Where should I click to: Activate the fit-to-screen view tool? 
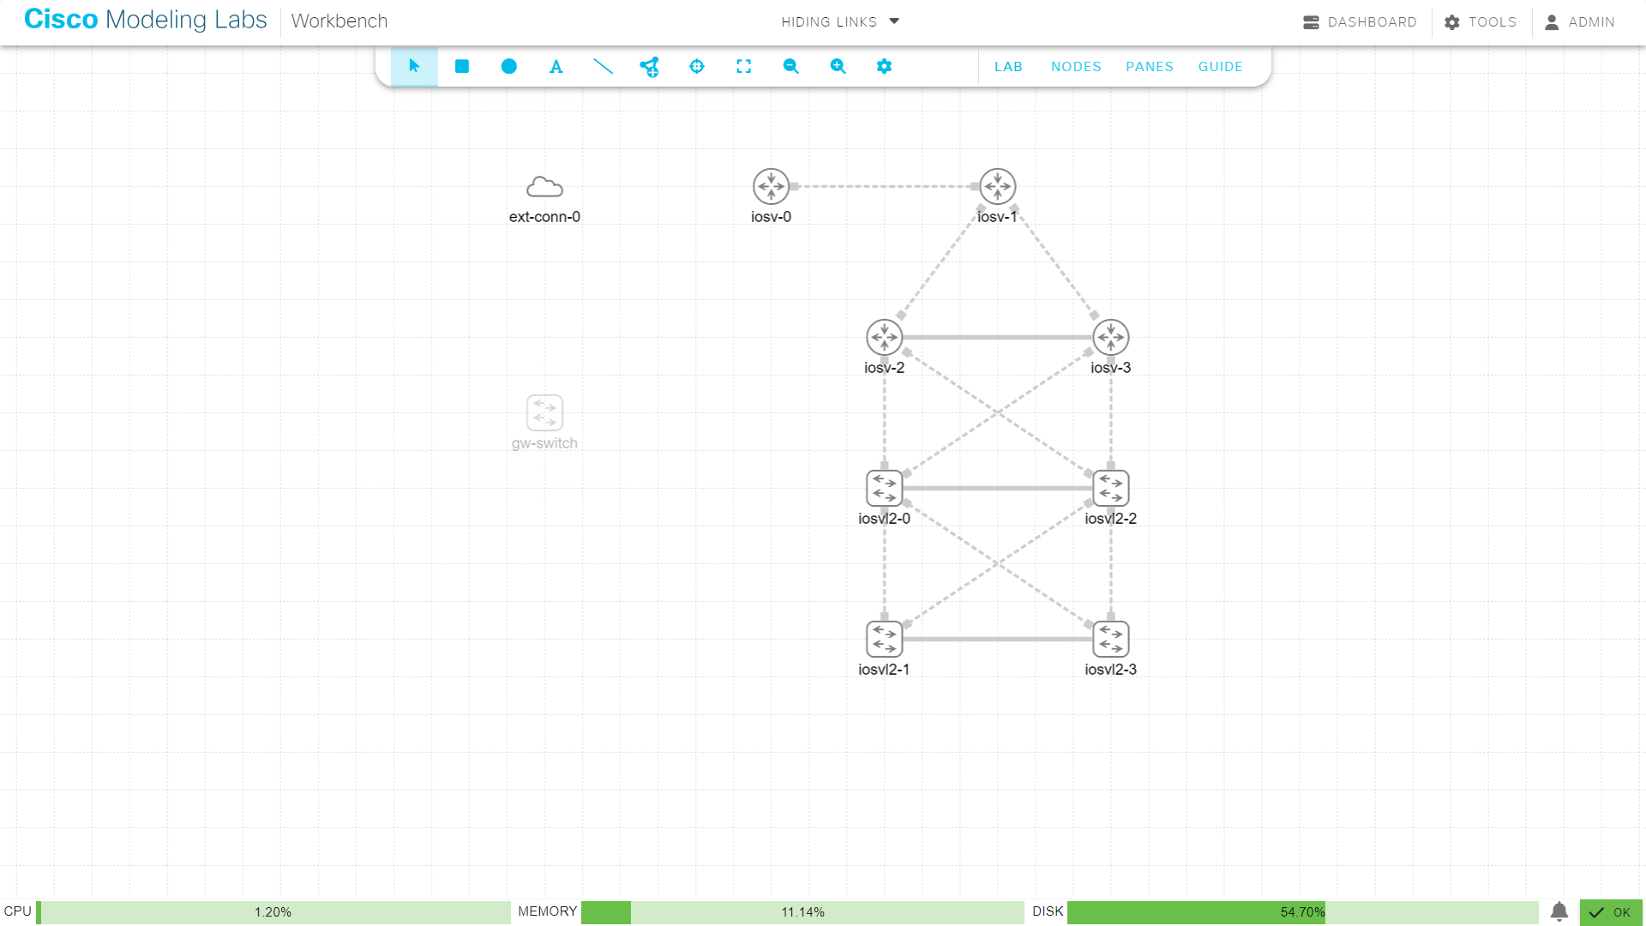[x=744, y=66]
